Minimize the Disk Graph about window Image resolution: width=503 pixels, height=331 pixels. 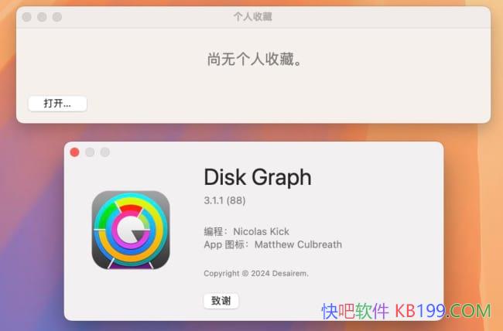90,152
